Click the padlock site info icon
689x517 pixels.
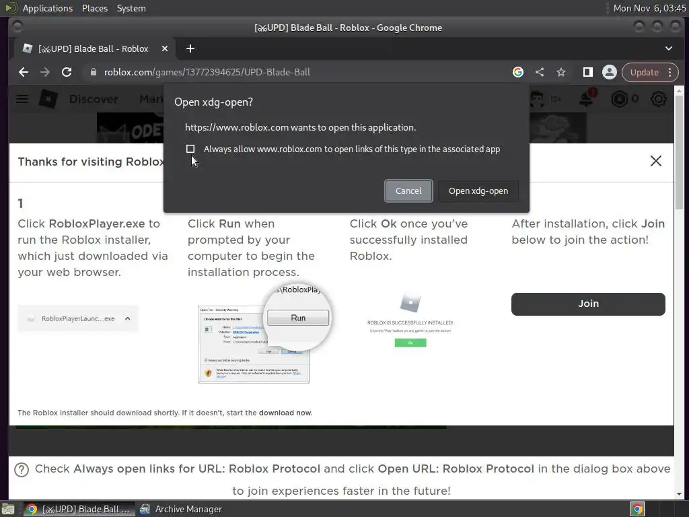[93, 72]
